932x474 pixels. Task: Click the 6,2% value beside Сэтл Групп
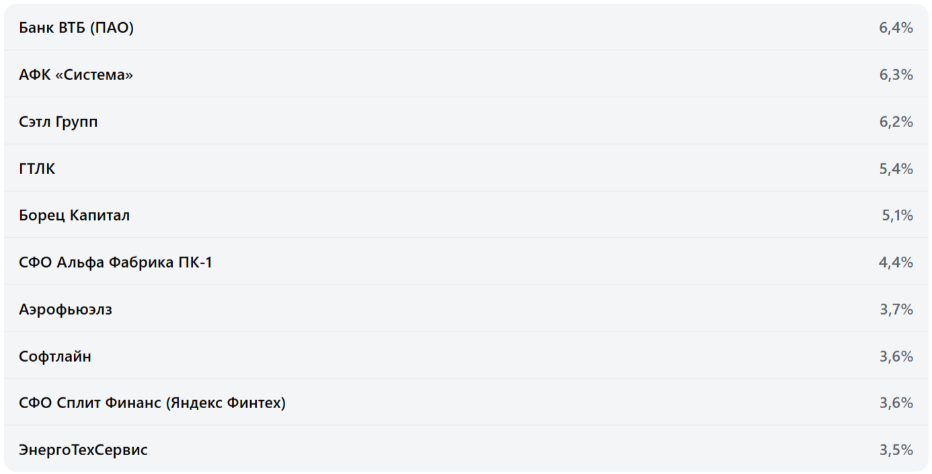click(896, 122)
